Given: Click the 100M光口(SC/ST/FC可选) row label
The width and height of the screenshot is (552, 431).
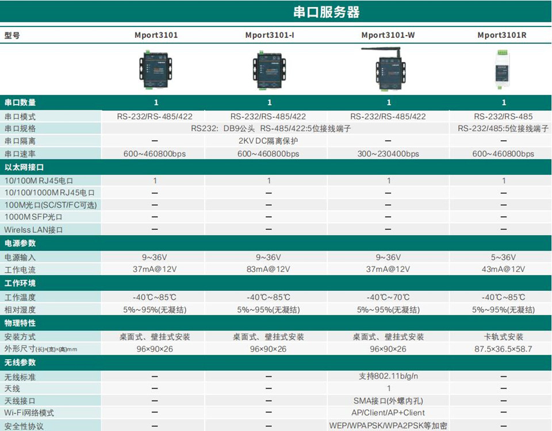Looking at the screenshot, I should (x=51, y=205).
